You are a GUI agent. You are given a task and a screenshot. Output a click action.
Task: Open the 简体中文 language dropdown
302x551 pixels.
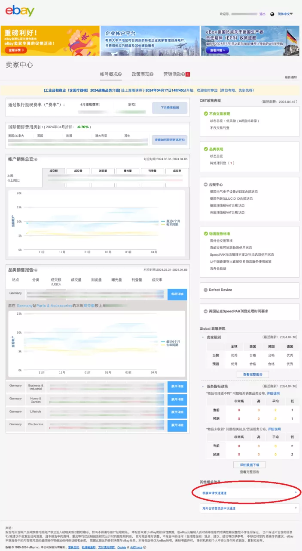pyautogui.click(x=285, y=14)
